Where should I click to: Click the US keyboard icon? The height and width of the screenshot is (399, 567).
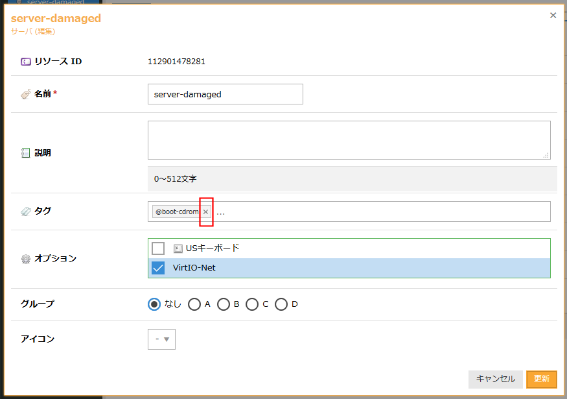click(x=178, y=248)
